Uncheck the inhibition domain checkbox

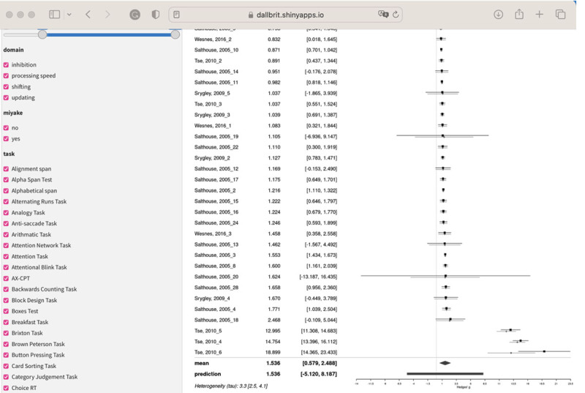(x=7, y=64)
